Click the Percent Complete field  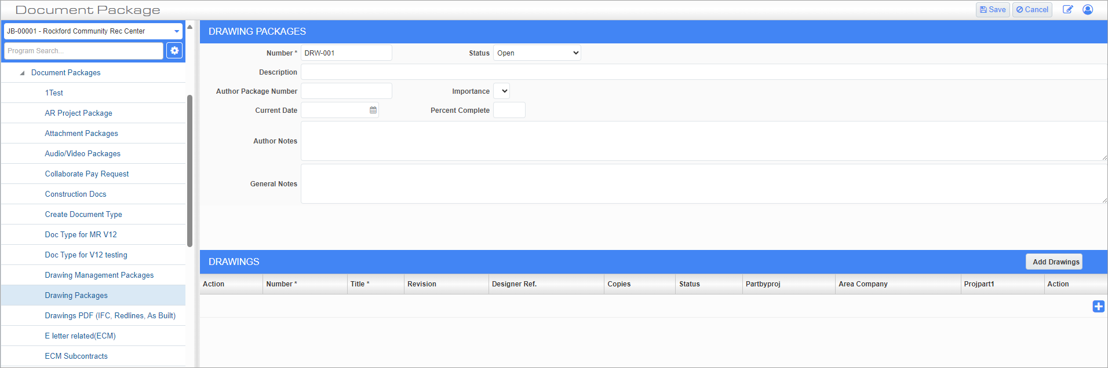tap(509, 111)
